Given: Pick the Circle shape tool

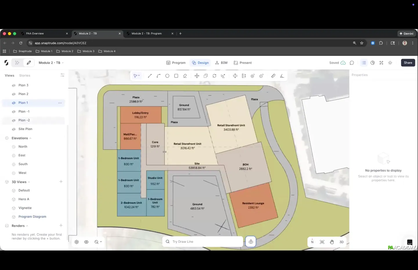Looking at the screenshot, I should coord(167,76).
